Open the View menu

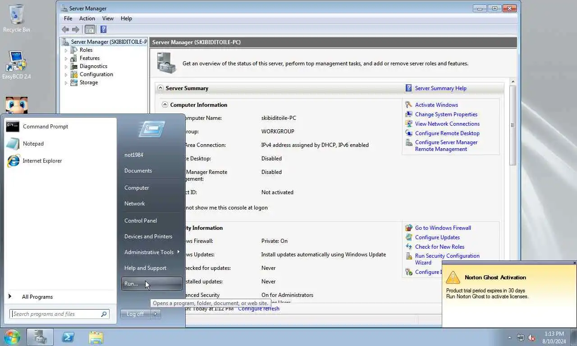(x=108, y=18)
